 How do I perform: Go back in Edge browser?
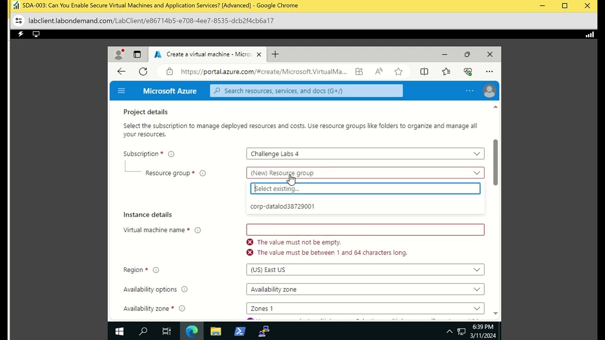(121, 71)
